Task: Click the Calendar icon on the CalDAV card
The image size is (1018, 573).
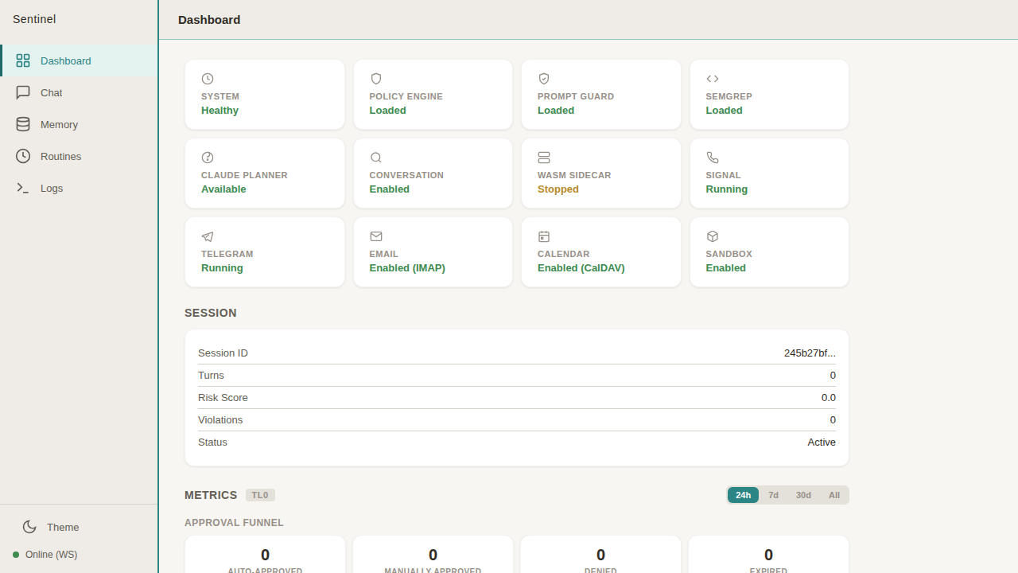Action: pyautogui.click(x=543, y=236)
